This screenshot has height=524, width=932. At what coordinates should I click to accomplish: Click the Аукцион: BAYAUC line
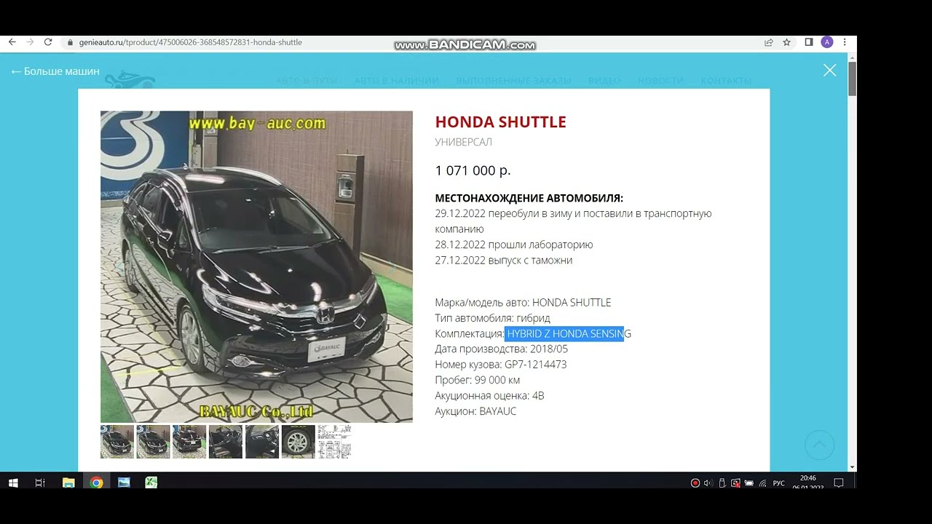click(x=475, y=411)
